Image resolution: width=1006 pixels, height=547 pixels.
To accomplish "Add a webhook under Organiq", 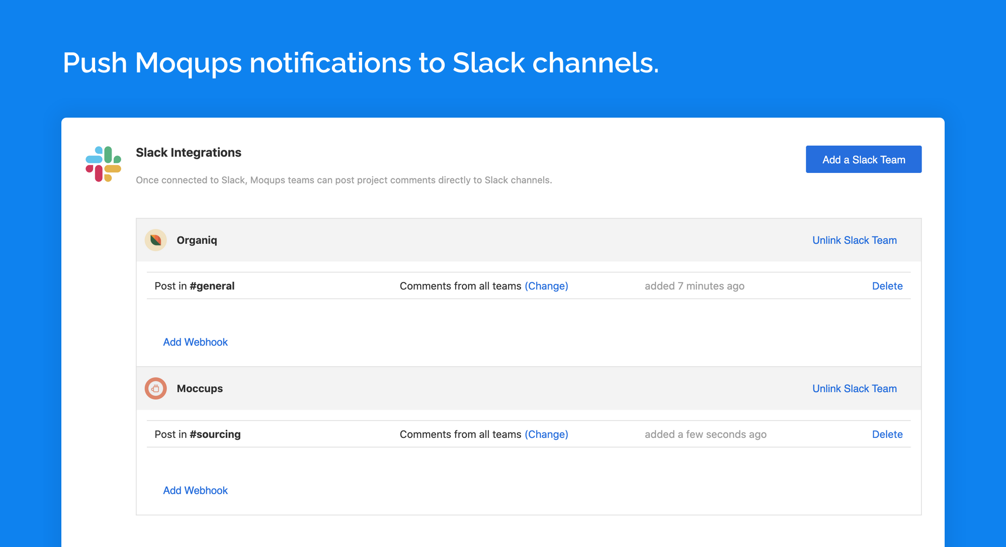I will [195, 342].
